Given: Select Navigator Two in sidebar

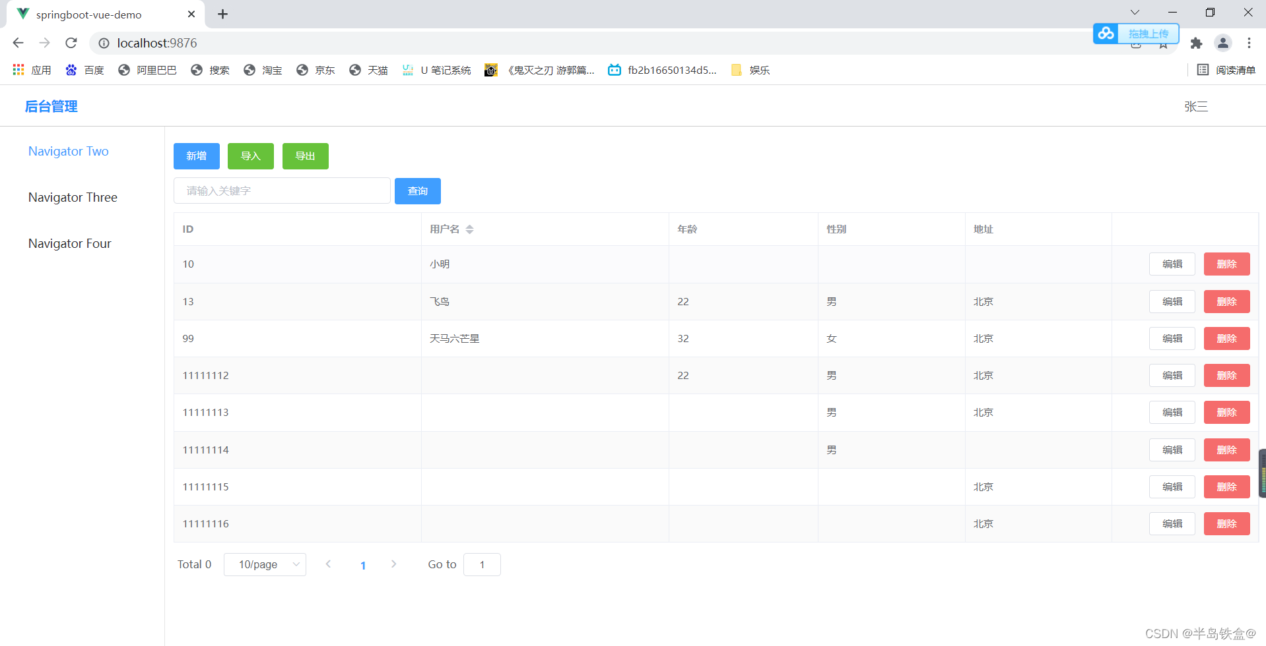Looking at the screenshot, I should (x=69, y=151).
